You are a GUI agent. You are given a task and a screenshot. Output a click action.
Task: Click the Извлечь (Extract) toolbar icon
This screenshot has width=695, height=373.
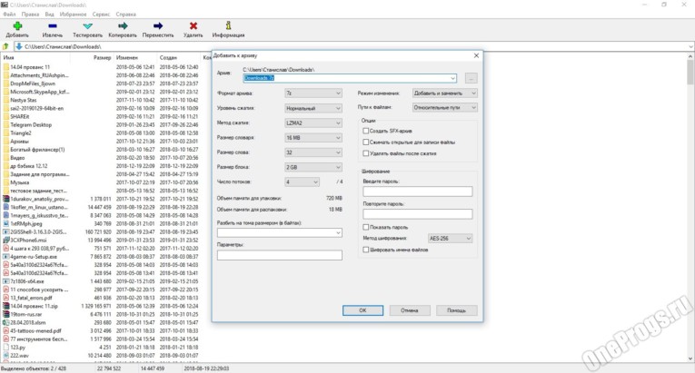pyautogui.click(x=53, y=25)
